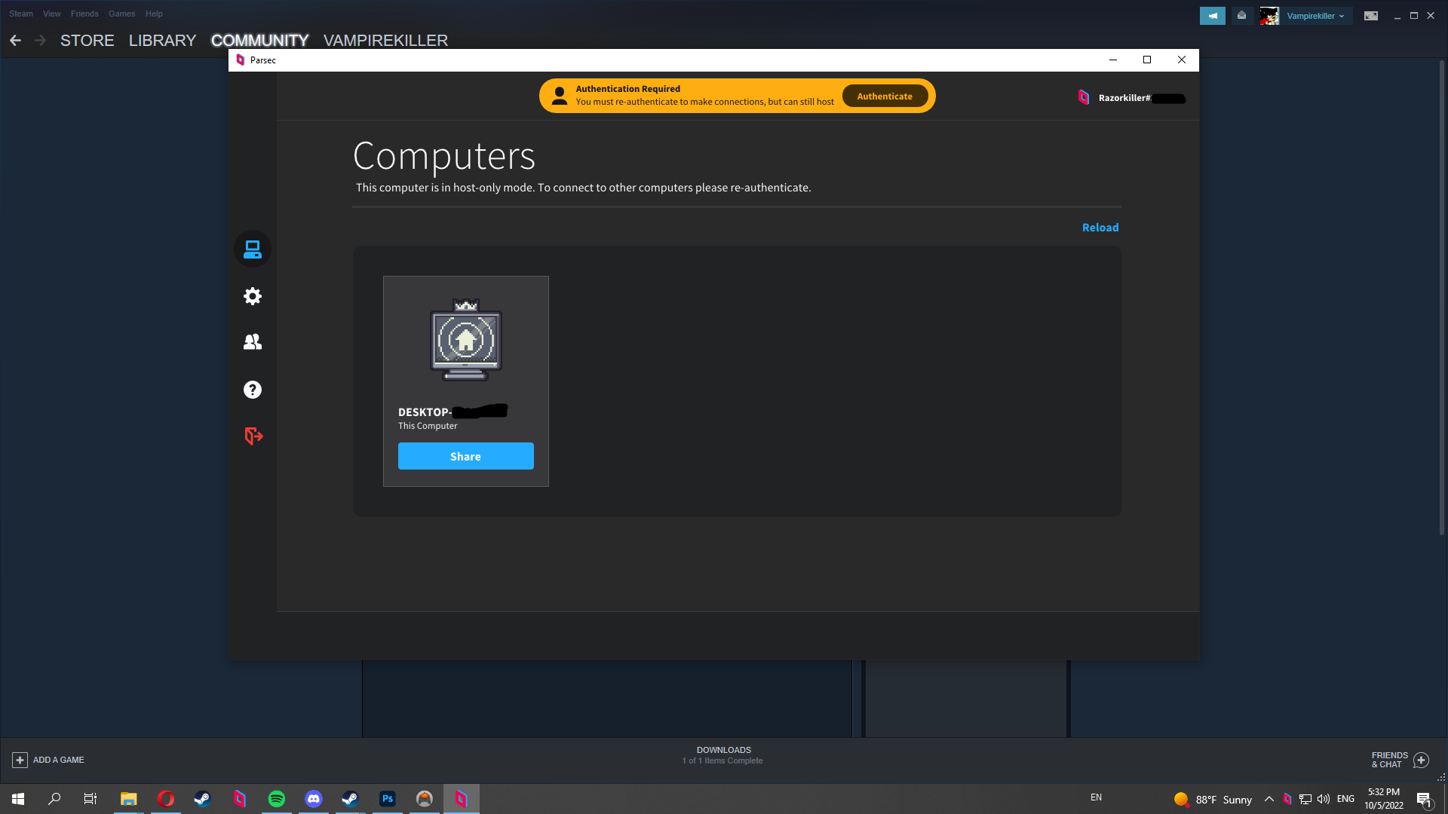Click the blue Share button
This screenshot has width=1448, height=814.
[x=465, y=456]
